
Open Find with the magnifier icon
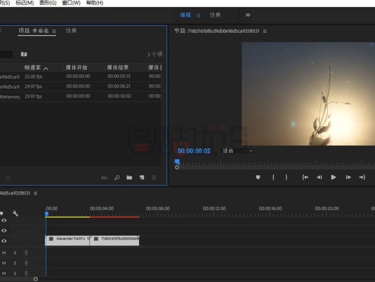(117, 177)
